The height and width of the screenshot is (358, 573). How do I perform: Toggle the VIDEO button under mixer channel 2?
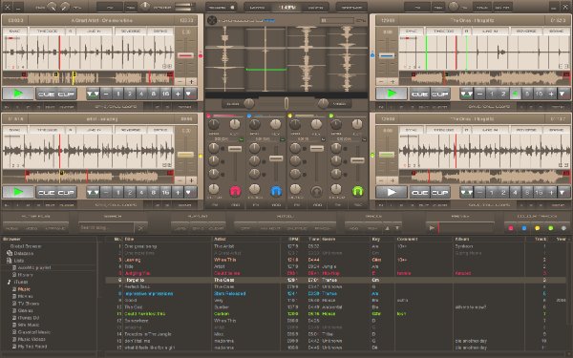point(276,205)
